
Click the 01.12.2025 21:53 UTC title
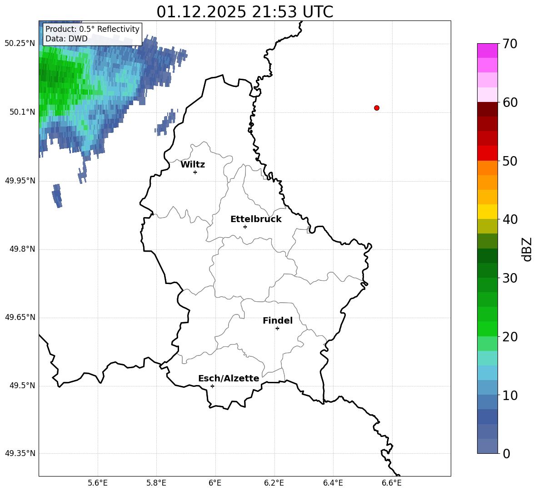click(x=244, y=12)
